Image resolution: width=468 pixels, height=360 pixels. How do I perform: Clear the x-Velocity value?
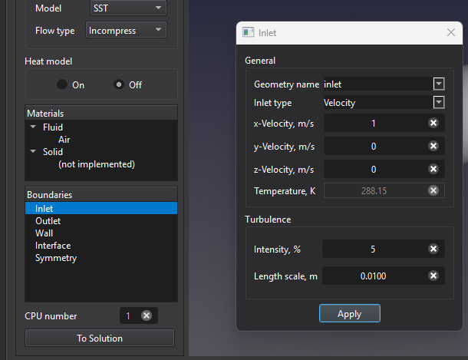[x=433, y=124]
